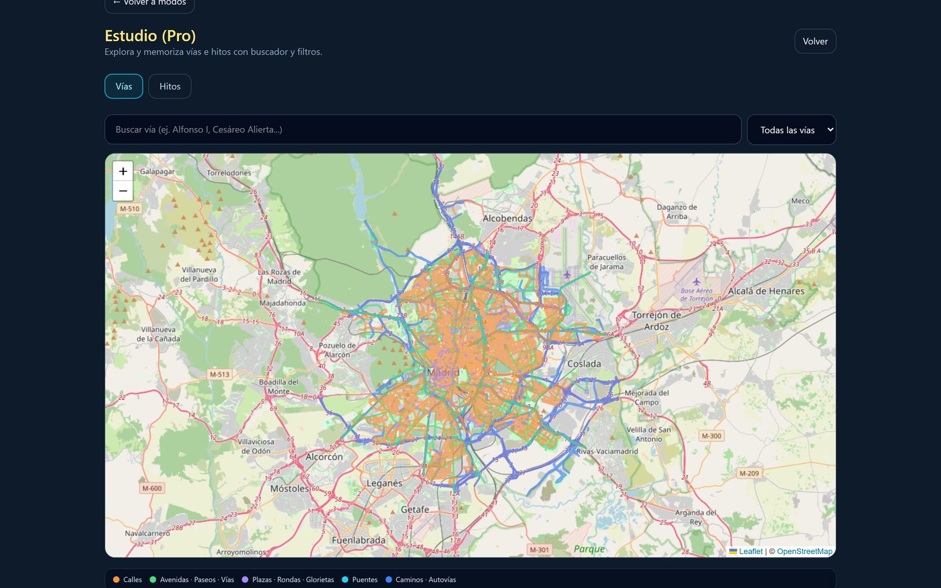Screen dimensions: 941x588
Task: Switch to the Hitos tab
Action: click(170, 86)
